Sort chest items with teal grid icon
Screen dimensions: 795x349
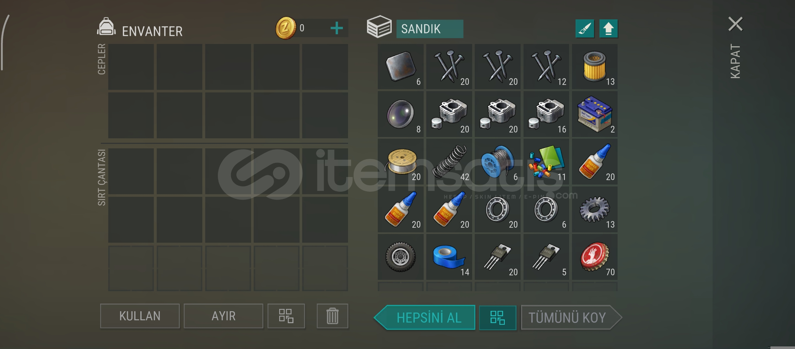click(497, 318)
